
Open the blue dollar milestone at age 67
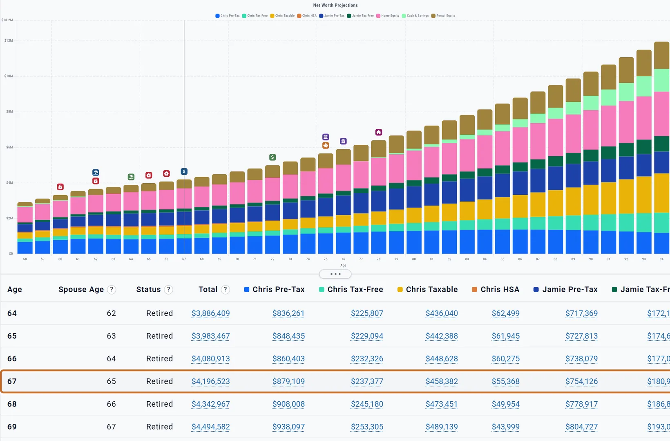[x=184, y=171]
